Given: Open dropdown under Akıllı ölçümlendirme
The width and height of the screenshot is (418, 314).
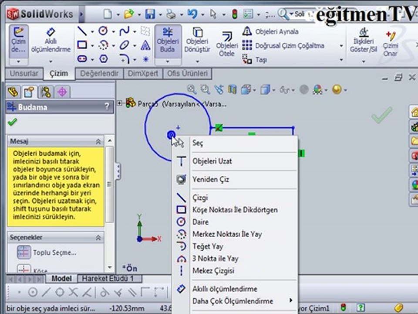Looking at the screenshot, I should [51, 61].
